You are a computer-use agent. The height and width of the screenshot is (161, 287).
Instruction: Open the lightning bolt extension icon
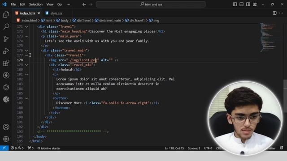point(6,75)
